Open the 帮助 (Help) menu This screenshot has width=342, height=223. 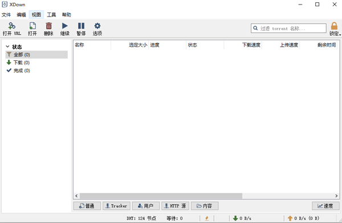tap(67, 15)
